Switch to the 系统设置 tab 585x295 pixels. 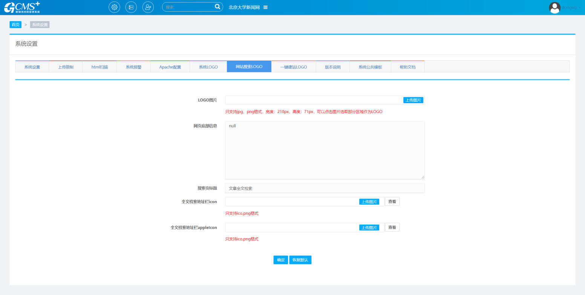coord(32,67)
